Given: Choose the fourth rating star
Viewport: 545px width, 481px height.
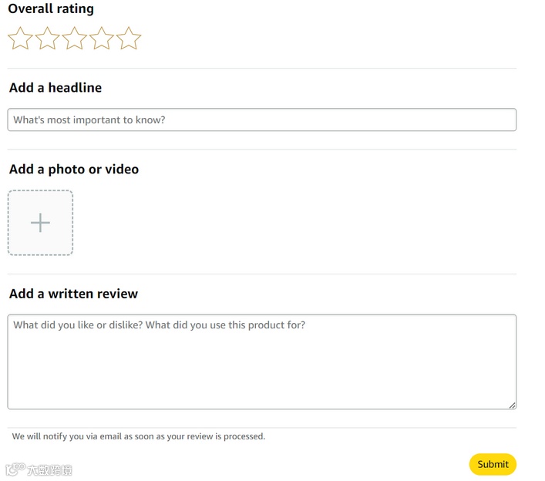Looking at the screenshot, I should click(102, 39).
